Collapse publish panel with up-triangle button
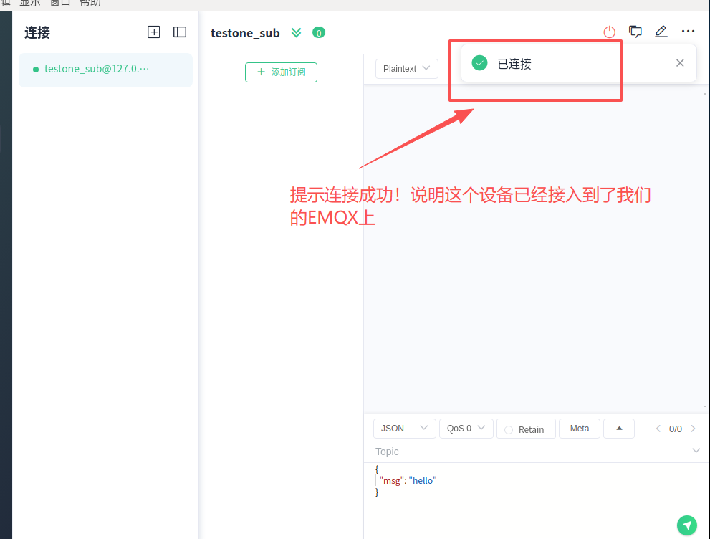 (619, 429)
